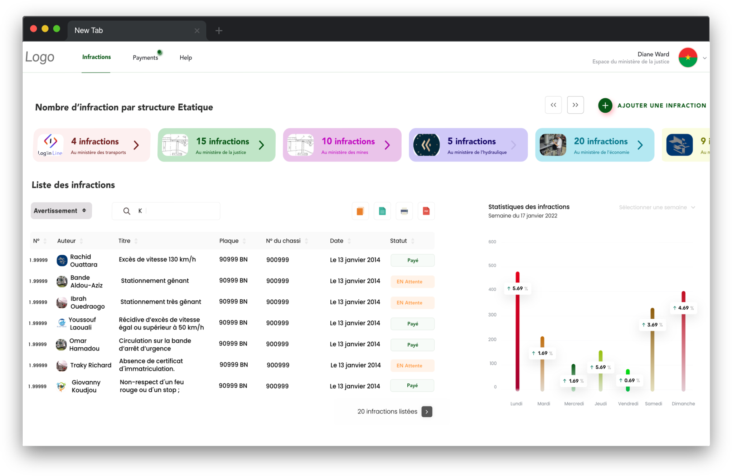Sort table by Date column
Image resolution: width=732 pixels, height=476 pixels.
[x=349, y=241]
